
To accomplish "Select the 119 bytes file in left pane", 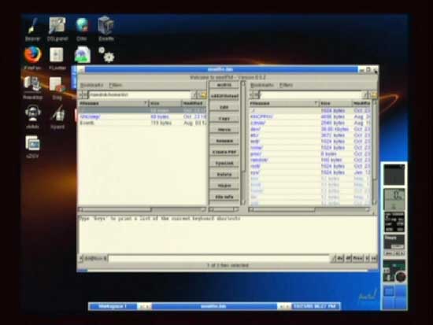I will click(142, 123).
